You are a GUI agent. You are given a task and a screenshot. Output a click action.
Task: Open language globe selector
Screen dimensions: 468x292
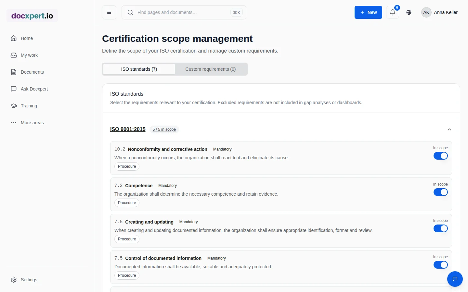409,12
